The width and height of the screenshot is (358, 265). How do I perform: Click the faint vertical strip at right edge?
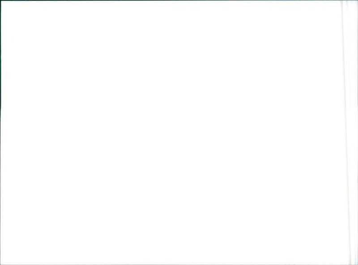point(349,132)
